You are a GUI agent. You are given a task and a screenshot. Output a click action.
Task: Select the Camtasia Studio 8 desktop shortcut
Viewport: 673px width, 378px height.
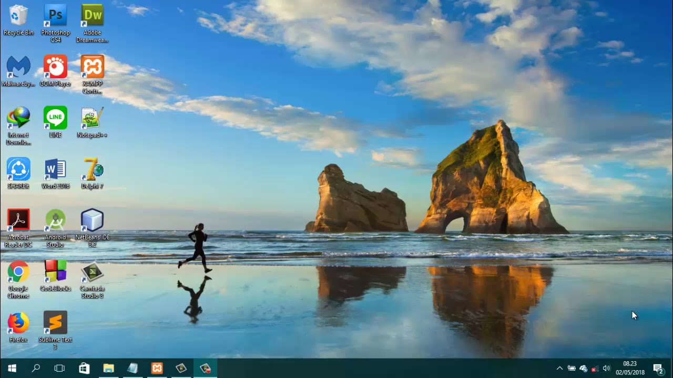[92, 279]
